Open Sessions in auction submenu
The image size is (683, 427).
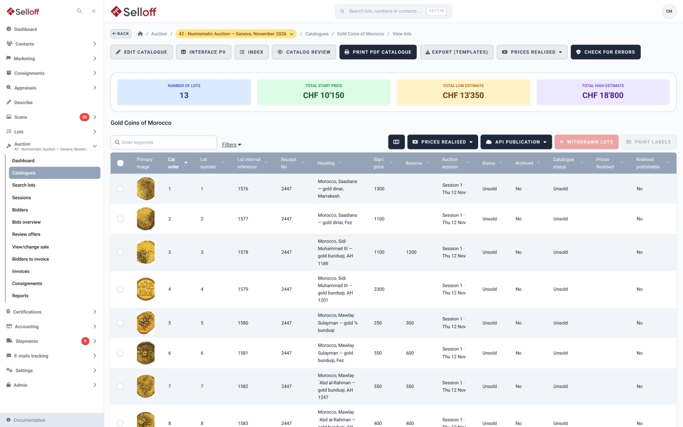[x=21, y=197]
